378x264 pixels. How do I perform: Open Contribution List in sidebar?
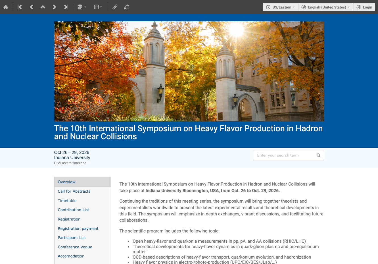[74, 210]
